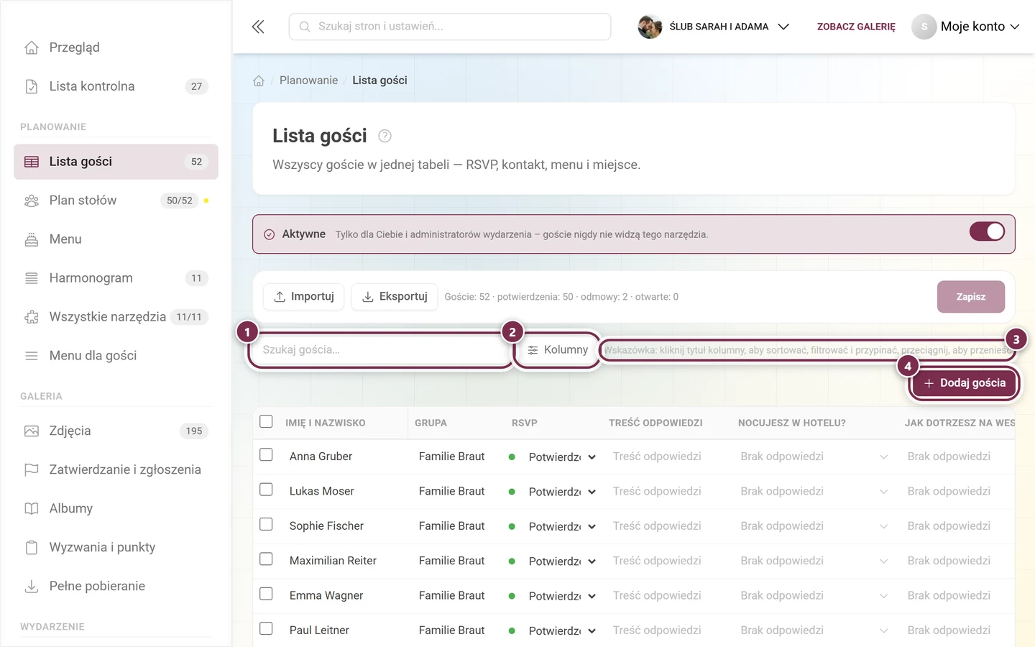
Task: Click the Lista kontrolna document icon
Action: (32, 86)
